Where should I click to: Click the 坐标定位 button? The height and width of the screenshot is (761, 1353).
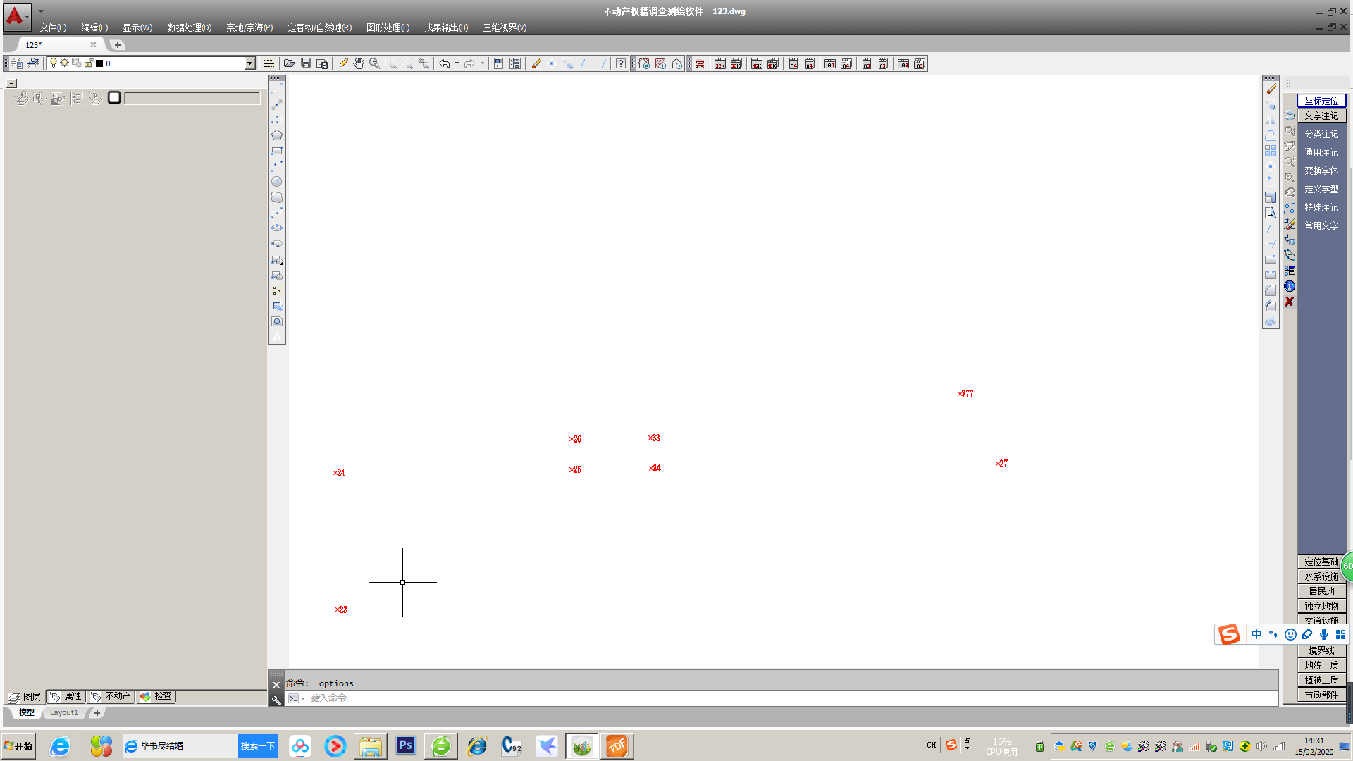point(1321,101)
